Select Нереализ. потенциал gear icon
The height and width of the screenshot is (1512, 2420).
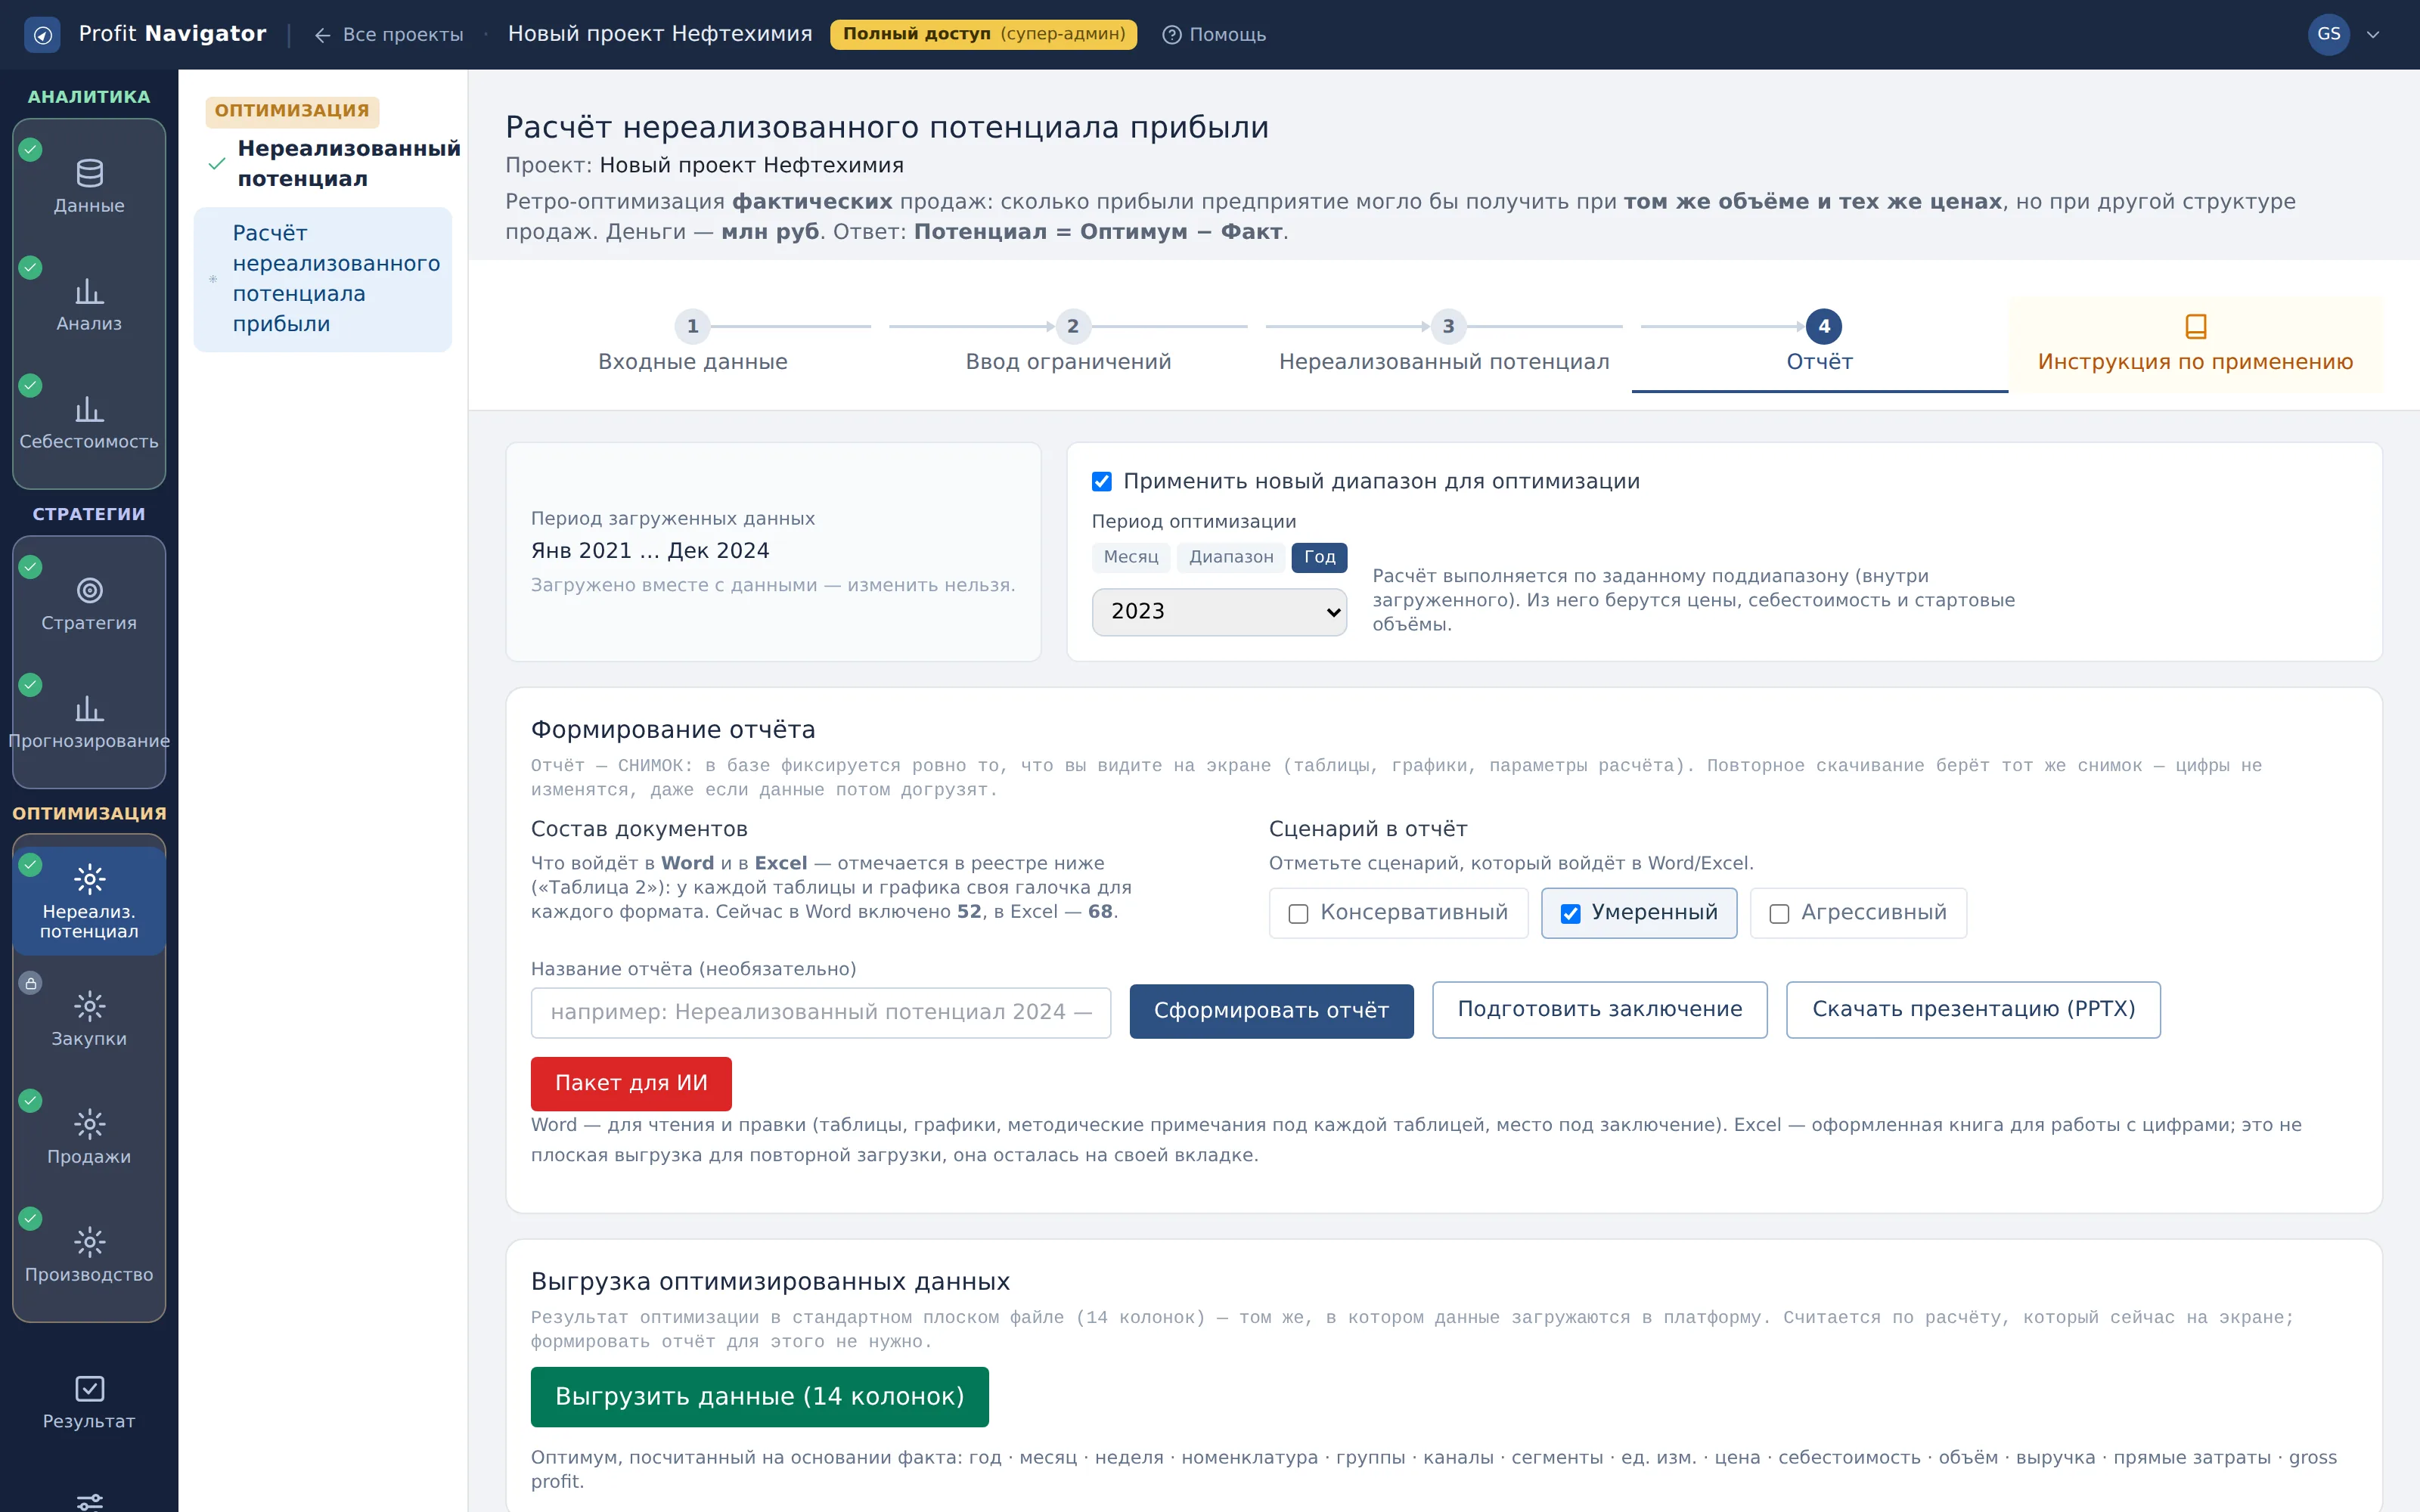[x=89, y=879]
